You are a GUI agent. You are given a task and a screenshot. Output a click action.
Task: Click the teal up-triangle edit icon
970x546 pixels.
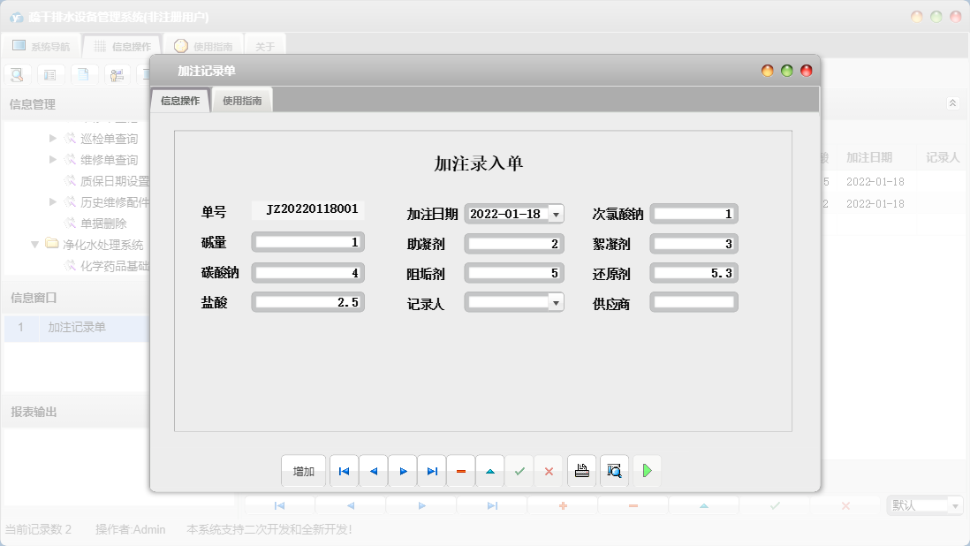pos(490,472)
